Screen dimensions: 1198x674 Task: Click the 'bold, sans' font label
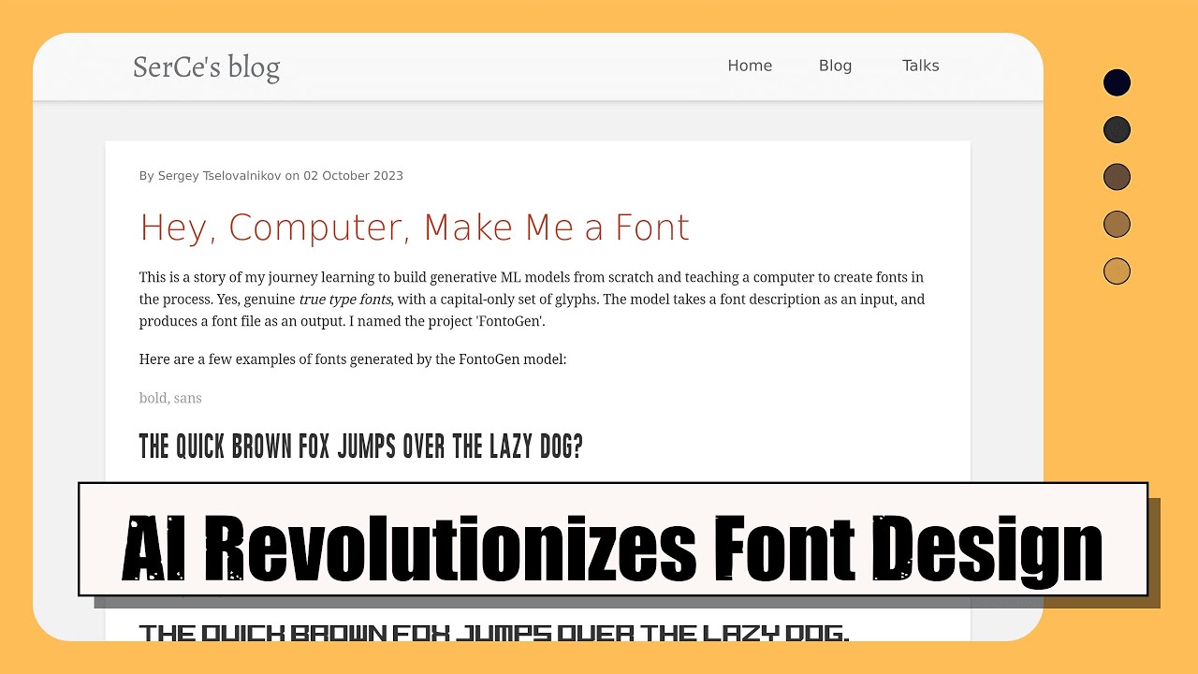(170, 398)
